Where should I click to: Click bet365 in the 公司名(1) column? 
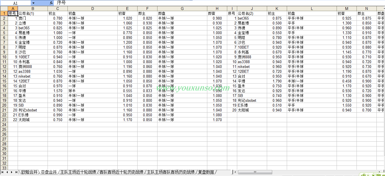[33, 28]
